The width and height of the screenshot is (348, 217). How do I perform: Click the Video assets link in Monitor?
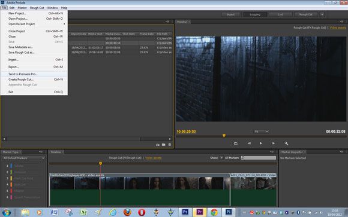click(x=338, y=27)
